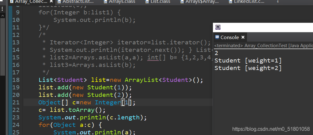313x135 pixels.
Task: Click "System.out.println(b);" on line 10
Action: (94, 20)
